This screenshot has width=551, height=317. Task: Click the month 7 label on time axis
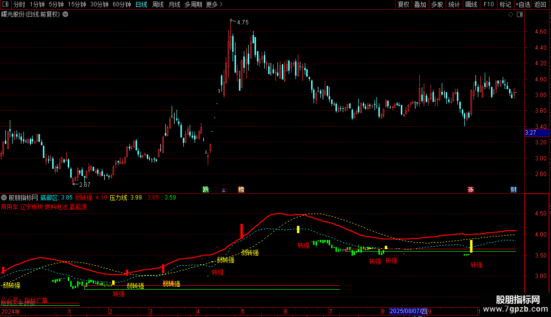coord(331,311)
